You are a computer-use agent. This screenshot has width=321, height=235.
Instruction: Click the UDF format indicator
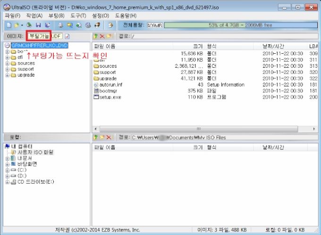tap(56, 36)
